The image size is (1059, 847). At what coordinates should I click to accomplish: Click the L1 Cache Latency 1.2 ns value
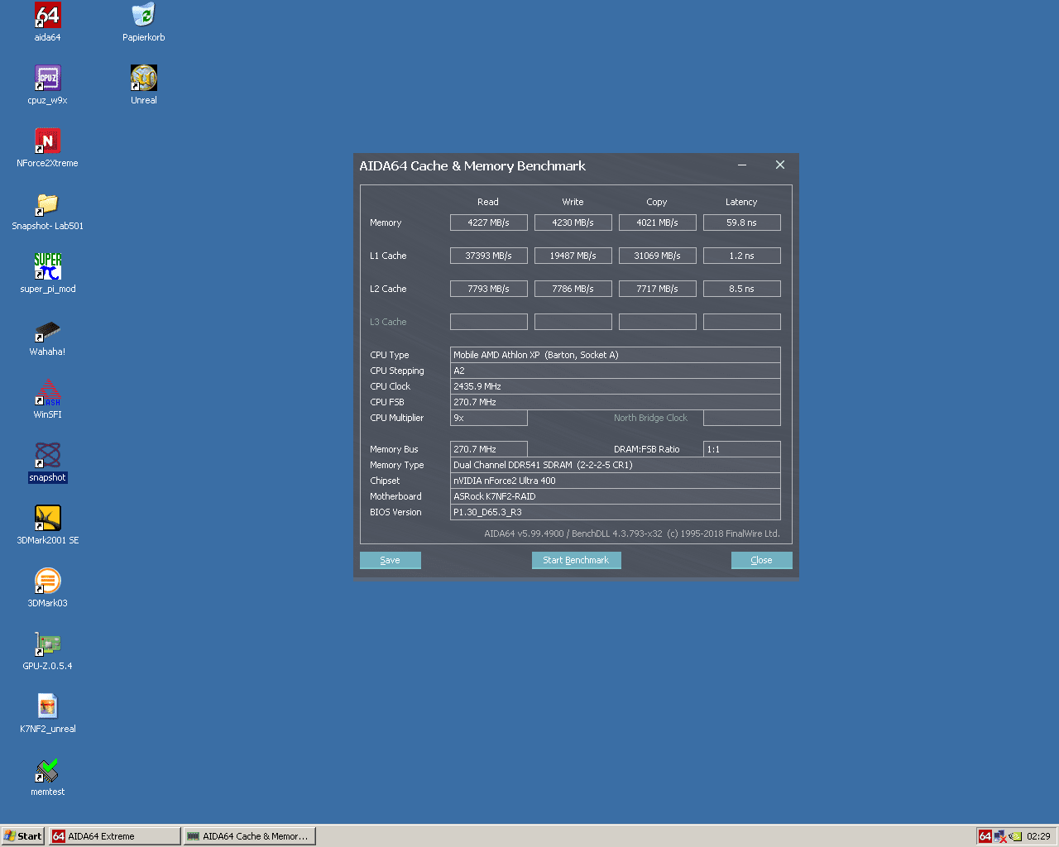click(x=742, y=256)
